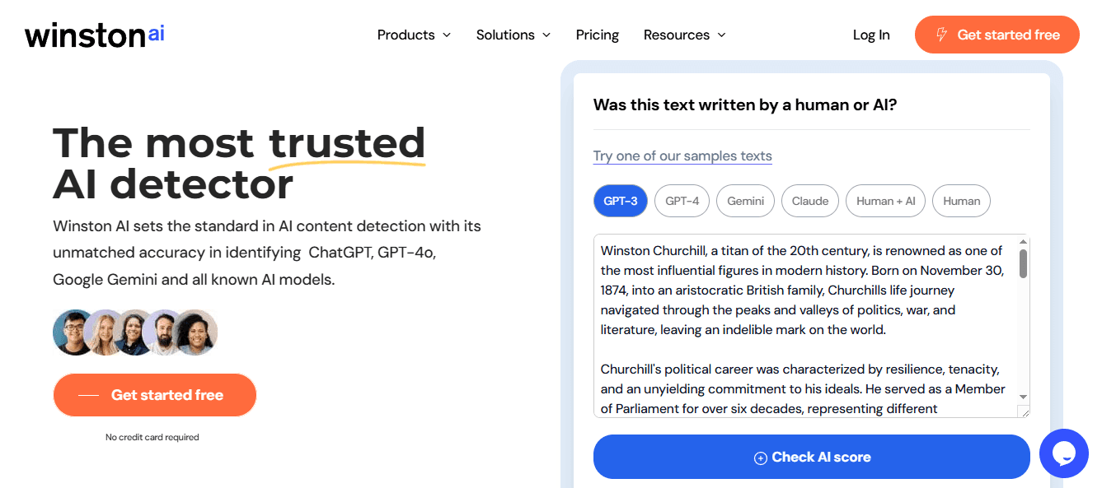
Task: Expand the Solutions dropdown menu
Action: tap(513, 35)
